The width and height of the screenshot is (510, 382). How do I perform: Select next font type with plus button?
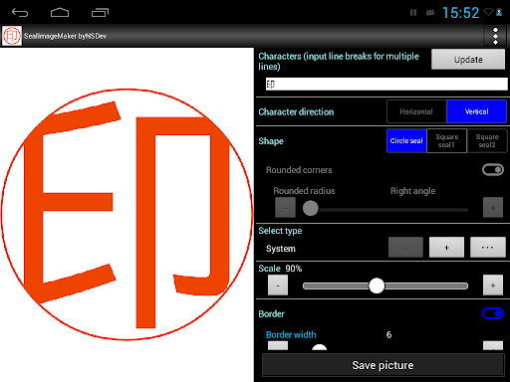coord(446,248)
